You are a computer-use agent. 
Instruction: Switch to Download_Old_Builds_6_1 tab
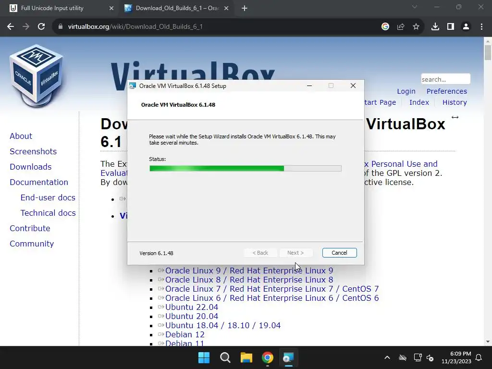tap(177, 8)
